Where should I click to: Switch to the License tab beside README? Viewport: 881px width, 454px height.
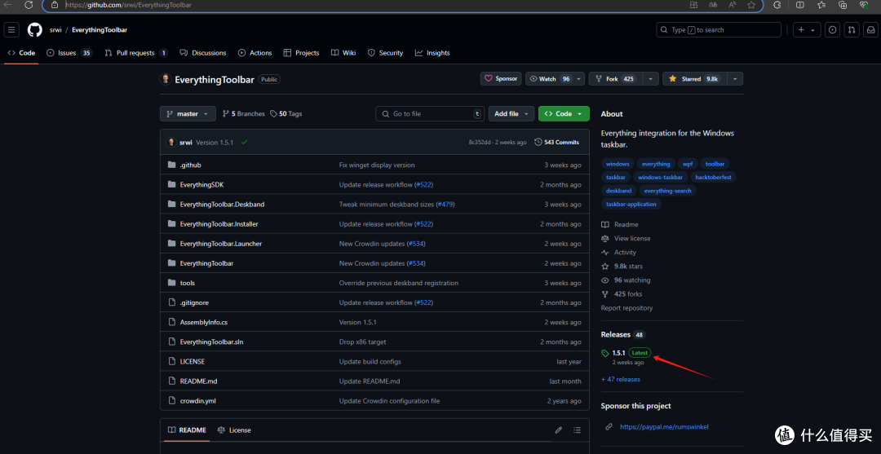(234, 430)
